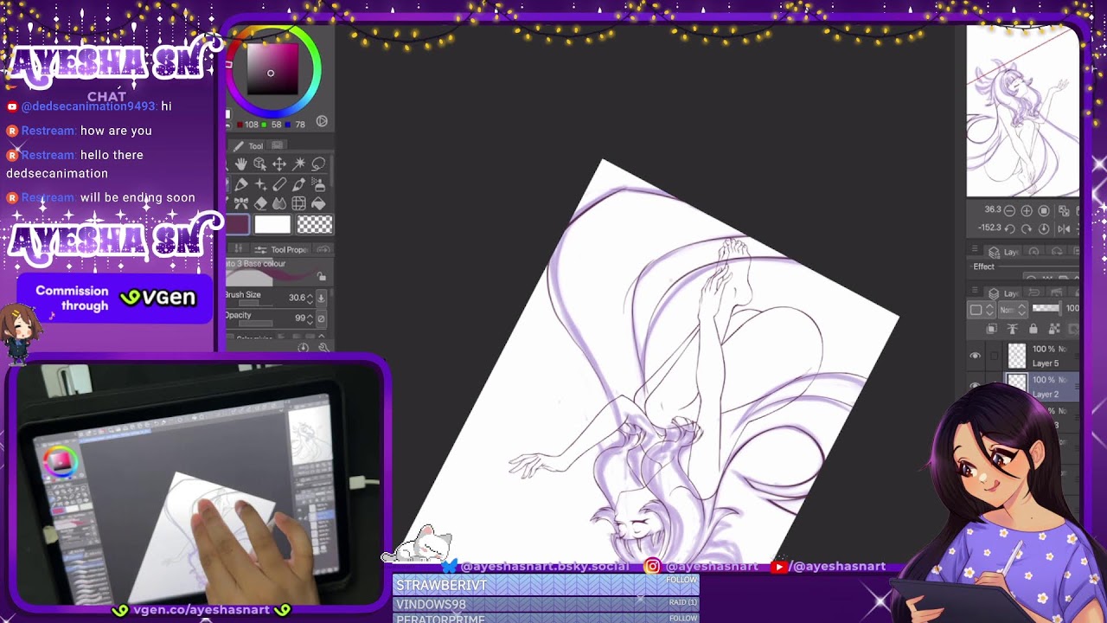1107x623 pixels.
Task: Toggle visibility of Layer 2
Action: 976,386
